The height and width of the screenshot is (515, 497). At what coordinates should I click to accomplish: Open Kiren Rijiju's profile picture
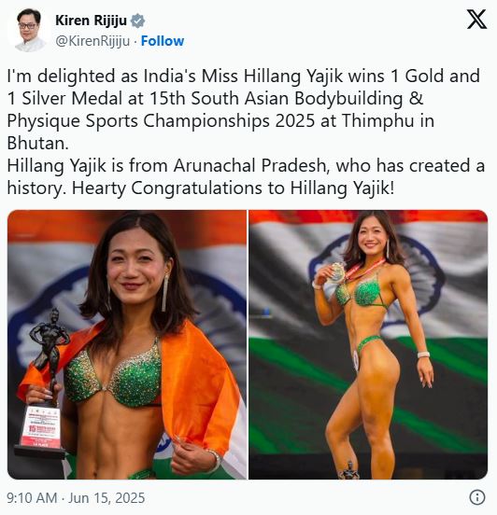click(x=27, y=30)
